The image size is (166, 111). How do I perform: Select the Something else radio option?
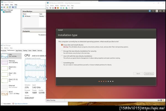click(62, 63)
